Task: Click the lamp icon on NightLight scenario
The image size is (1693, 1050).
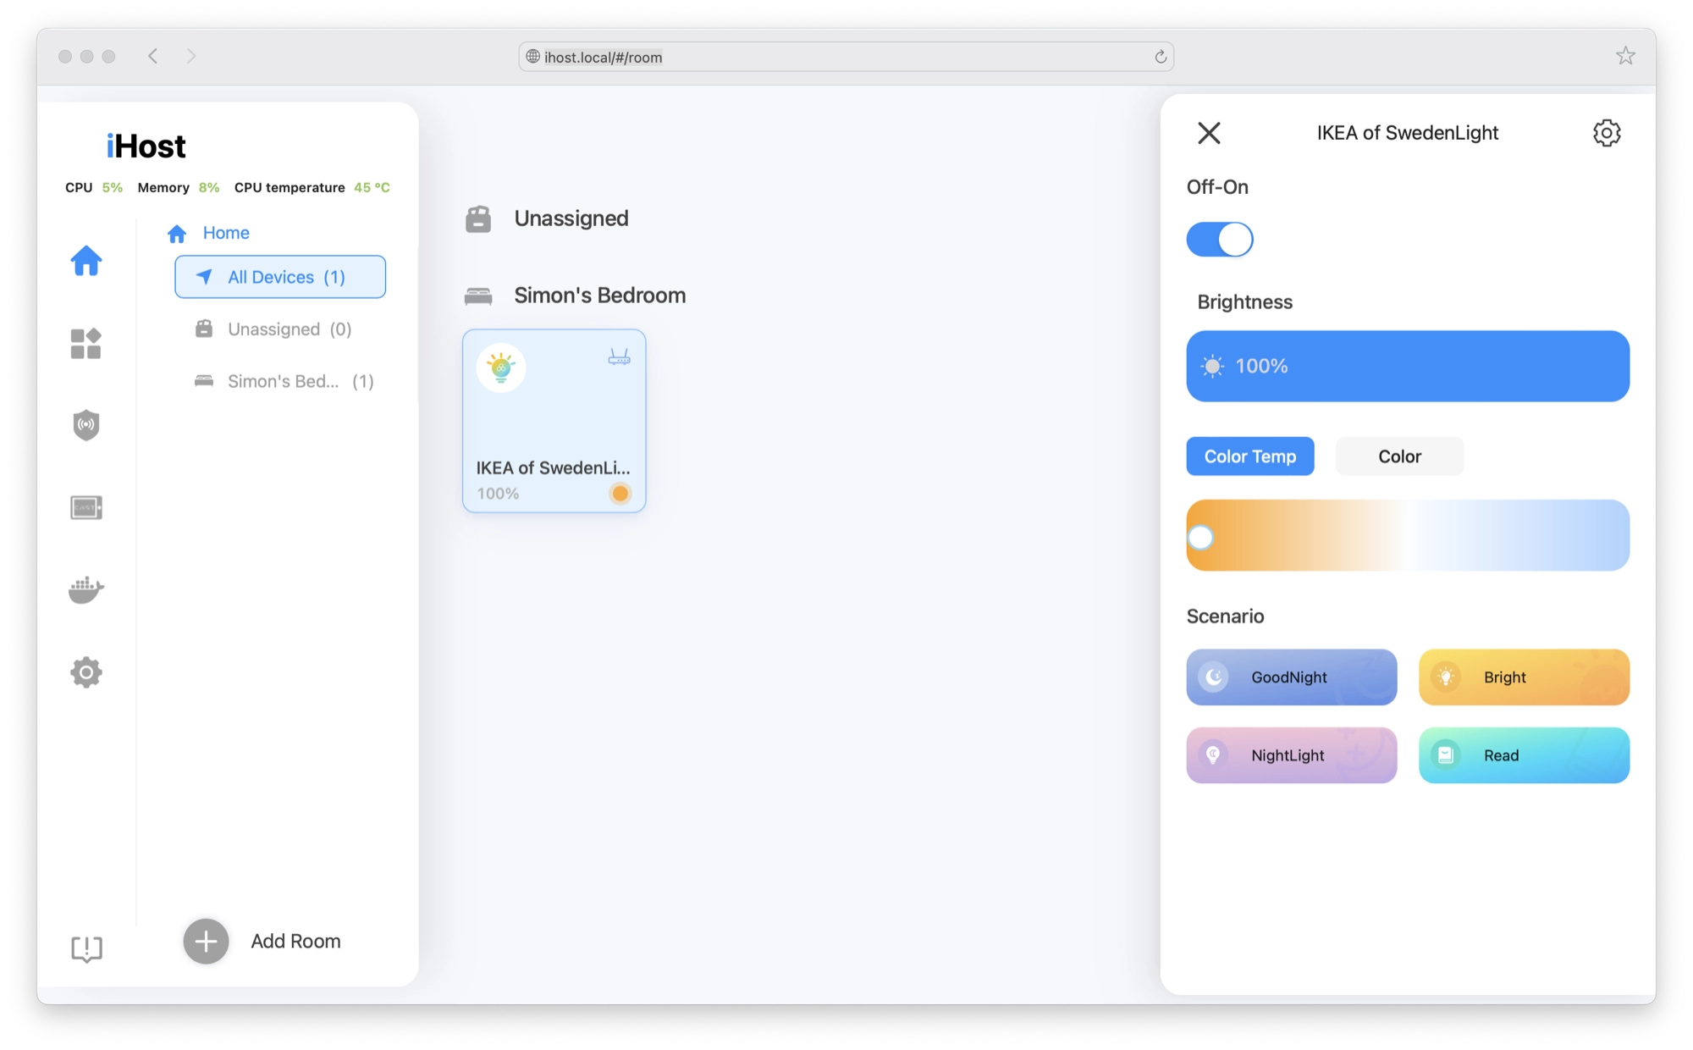Action: tap(1214, 754)
